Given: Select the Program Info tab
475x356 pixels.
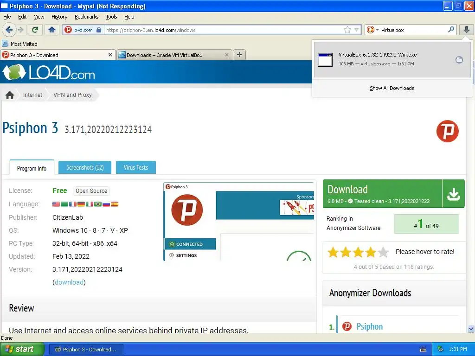Looking at the screenshot, I should click(32, 168).
